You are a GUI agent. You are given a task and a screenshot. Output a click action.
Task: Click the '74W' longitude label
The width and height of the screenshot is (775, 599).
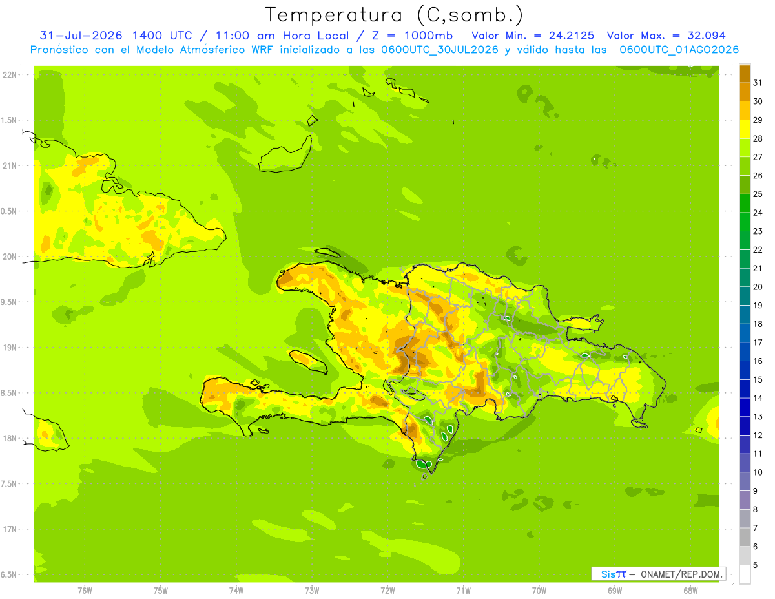[x=236, y=590]
